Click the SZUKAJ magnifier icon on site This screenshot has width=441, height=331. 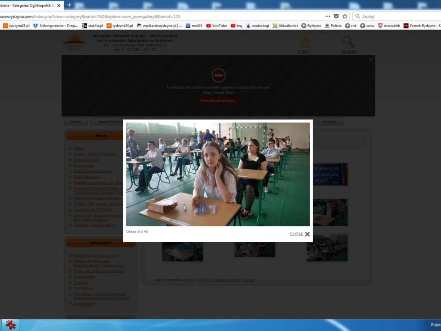(348, 43)
